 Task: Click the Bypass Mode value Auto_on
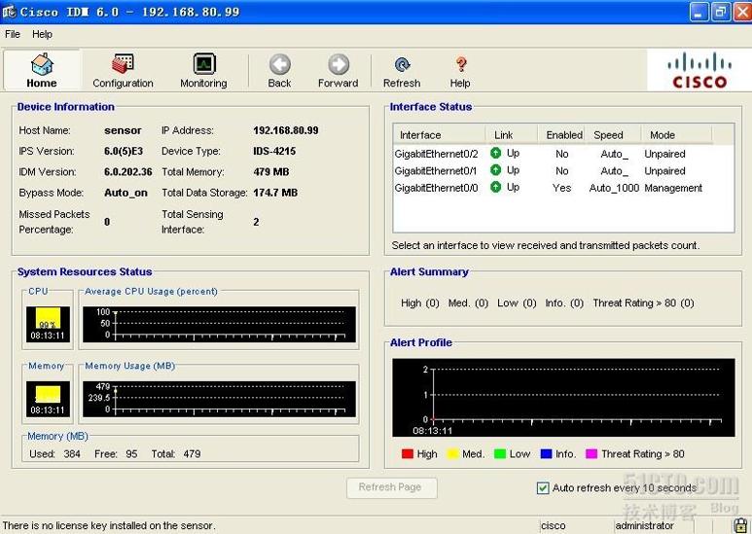pos(125,193)
